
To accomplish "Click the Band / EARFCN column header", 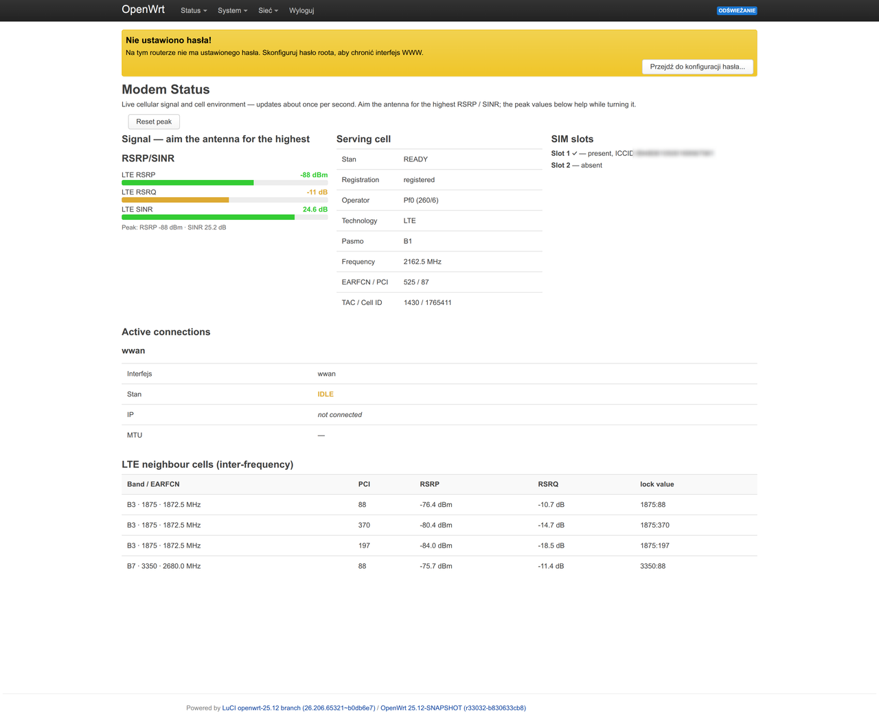I will point(153,484).
